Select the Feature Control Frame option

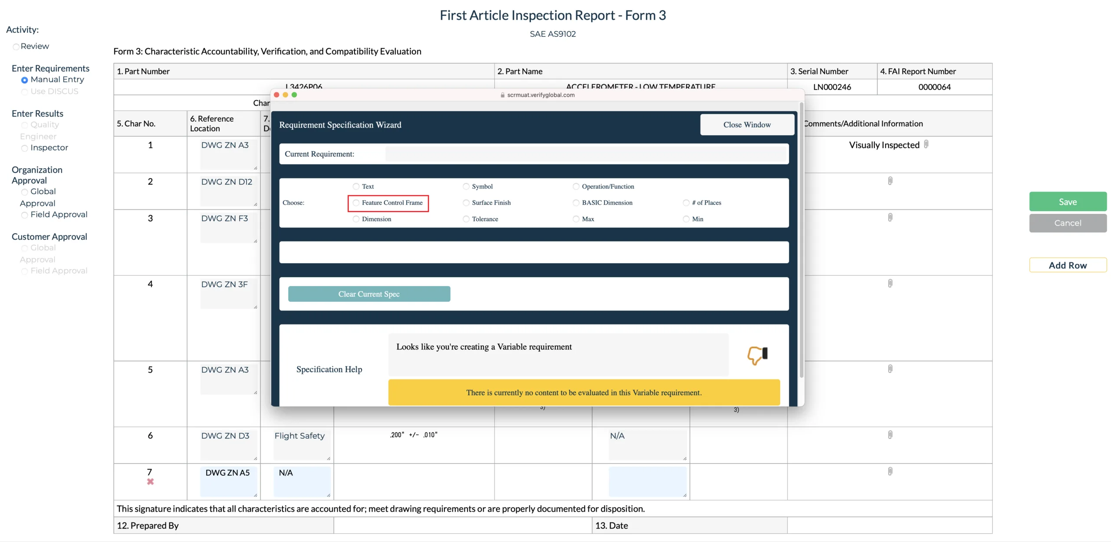click(356, 202)
